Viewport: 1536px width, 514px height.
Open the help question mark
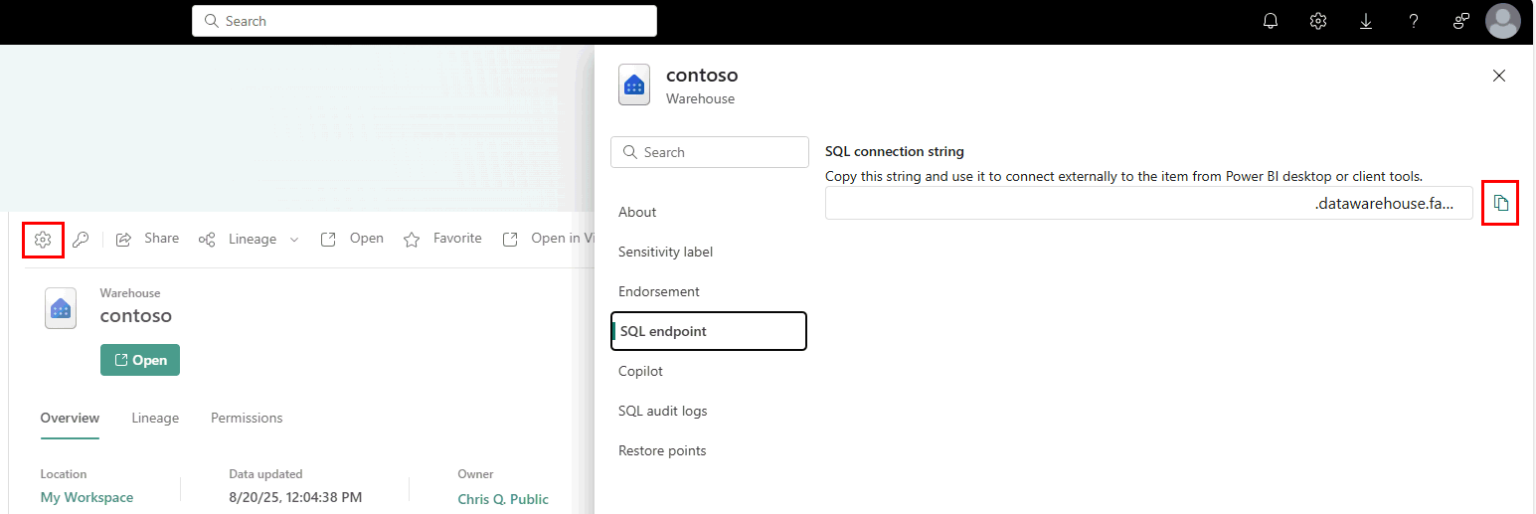(1413, 21)
